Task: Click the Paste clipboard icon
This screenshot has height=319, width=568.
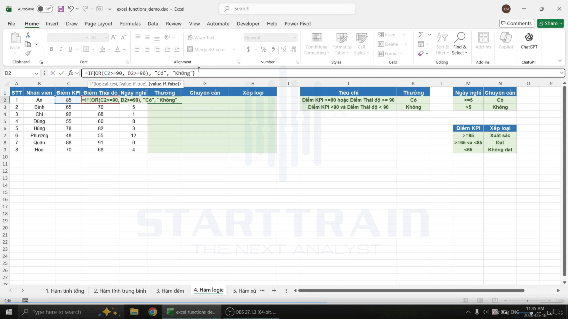Action: point(15,38)
